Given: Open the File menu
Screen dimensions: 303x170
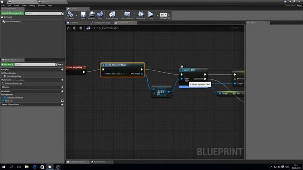Looking at the screenshot, I should pos(3,5).
